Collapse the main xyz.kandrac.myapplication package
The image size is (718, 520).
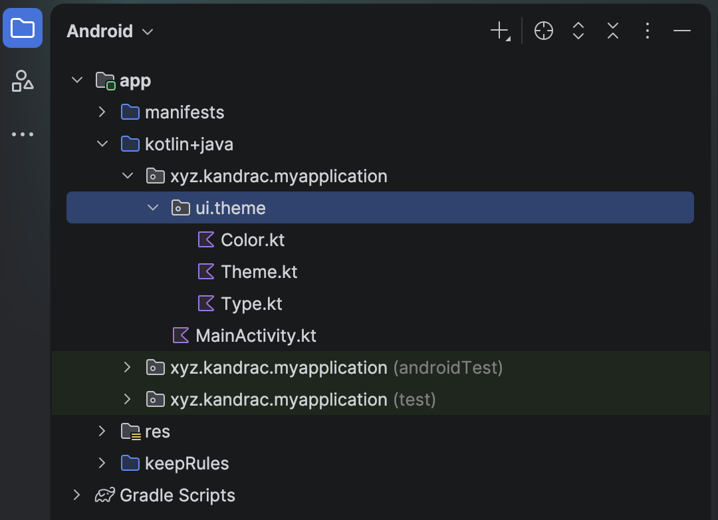click(127, 176)
